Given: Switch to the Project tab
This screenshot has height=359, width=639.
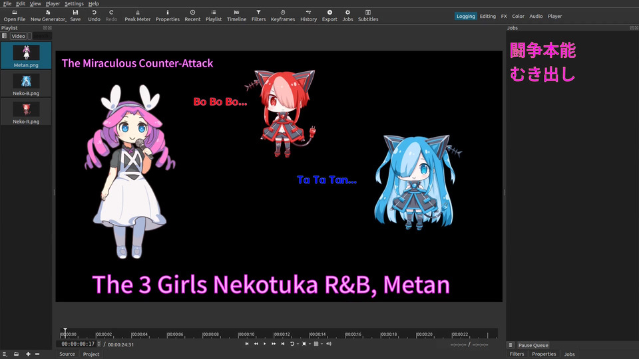Looking at the screenshot, I should point(91,354).
